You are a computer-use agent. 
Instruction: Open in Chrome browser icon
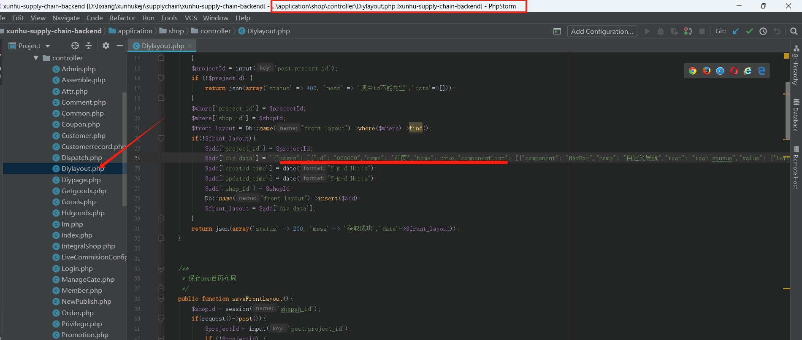pyautogui.click(x=693, y=71)
